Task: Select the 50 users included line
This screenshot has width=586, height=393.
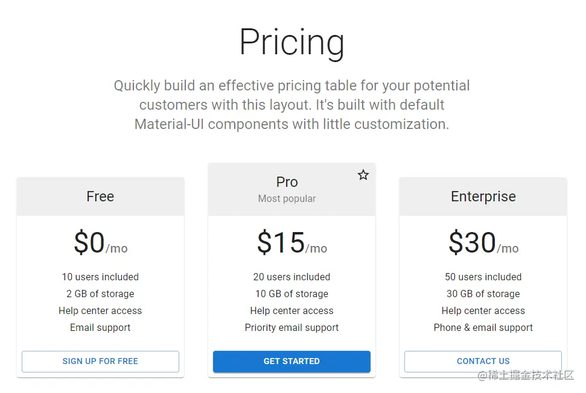Action: click(x=483, y=277)
